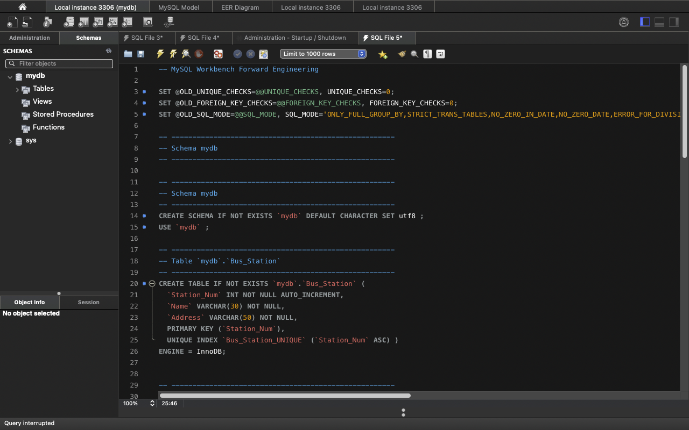Click the reconnect to DBMS icon

click(x=170, y=22)
